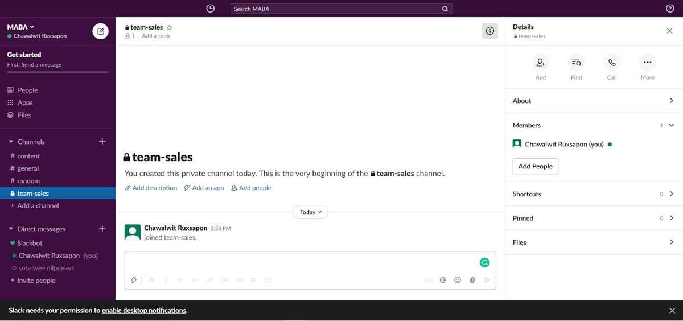Screen dimensions: 683x321
Task: Open the emoji picker in message box
Action: click(458, 280)
